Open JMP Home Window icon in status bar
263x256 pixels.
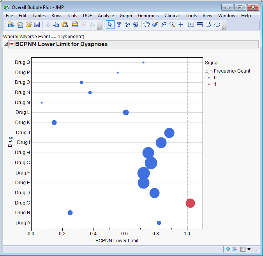[x=228, y=249]
